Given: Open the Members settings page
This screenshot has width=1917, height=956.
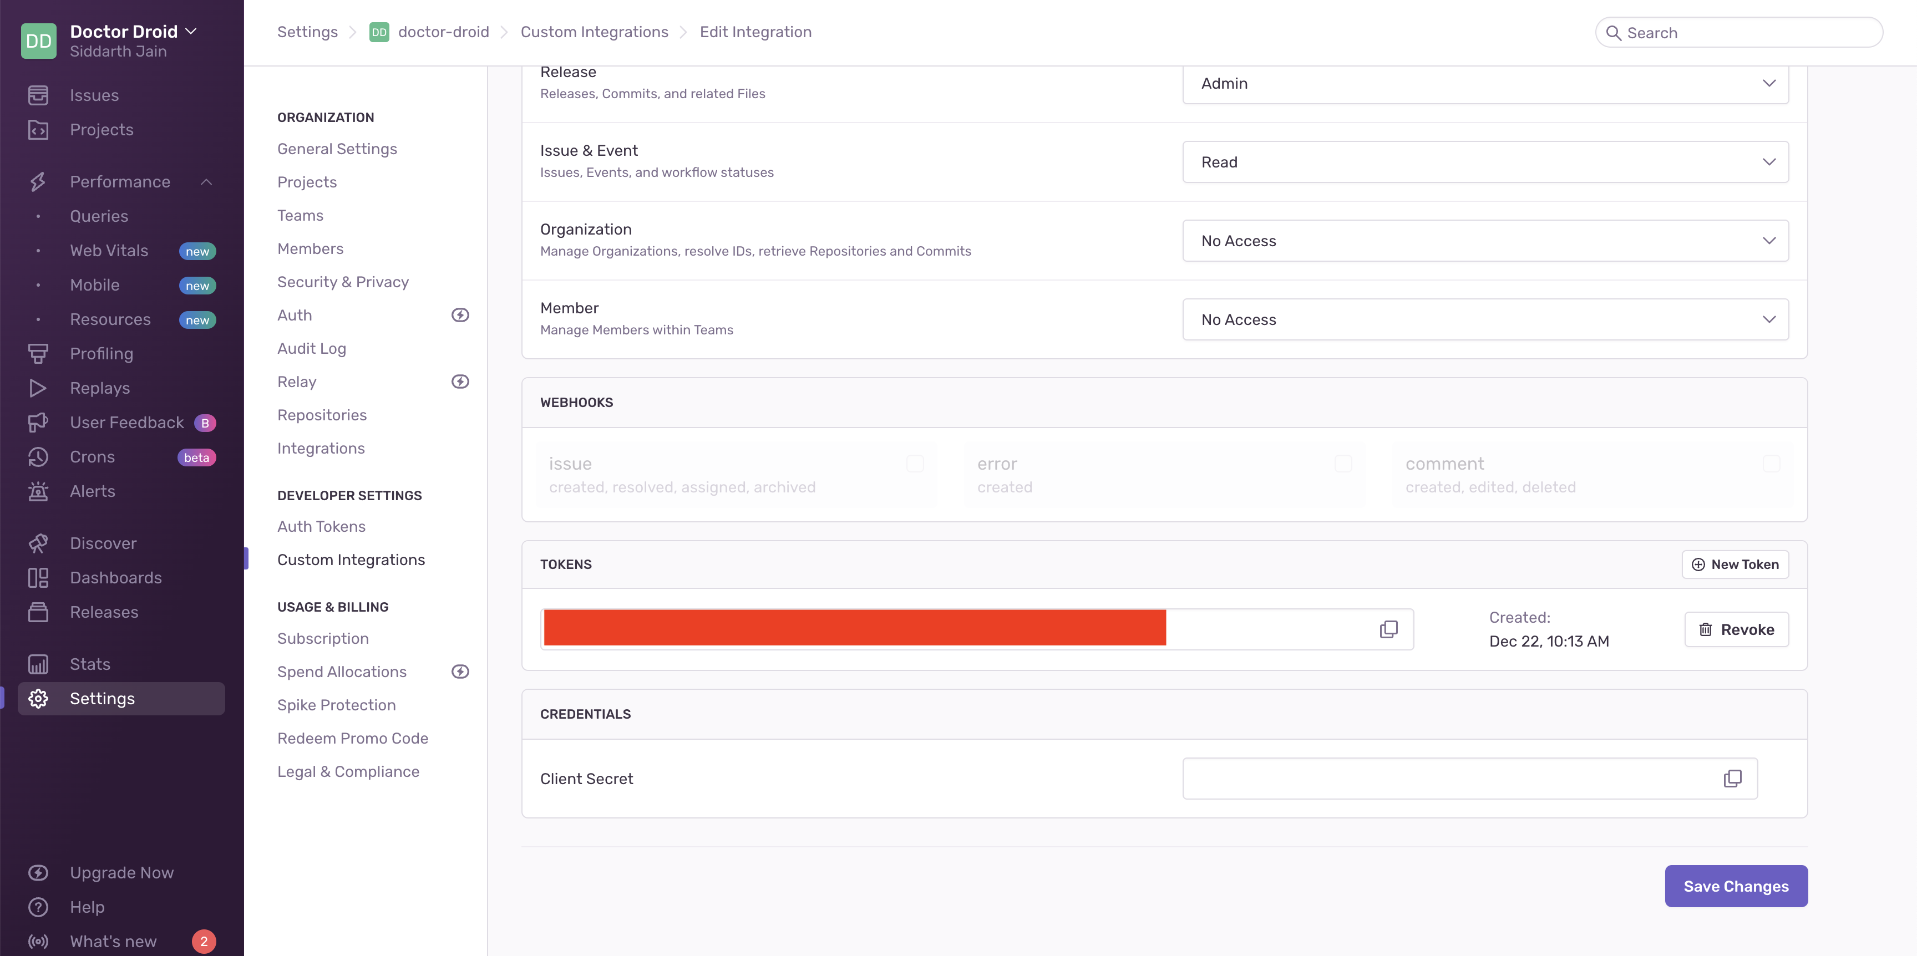Looking at the screenshot, I should (310, 248).
